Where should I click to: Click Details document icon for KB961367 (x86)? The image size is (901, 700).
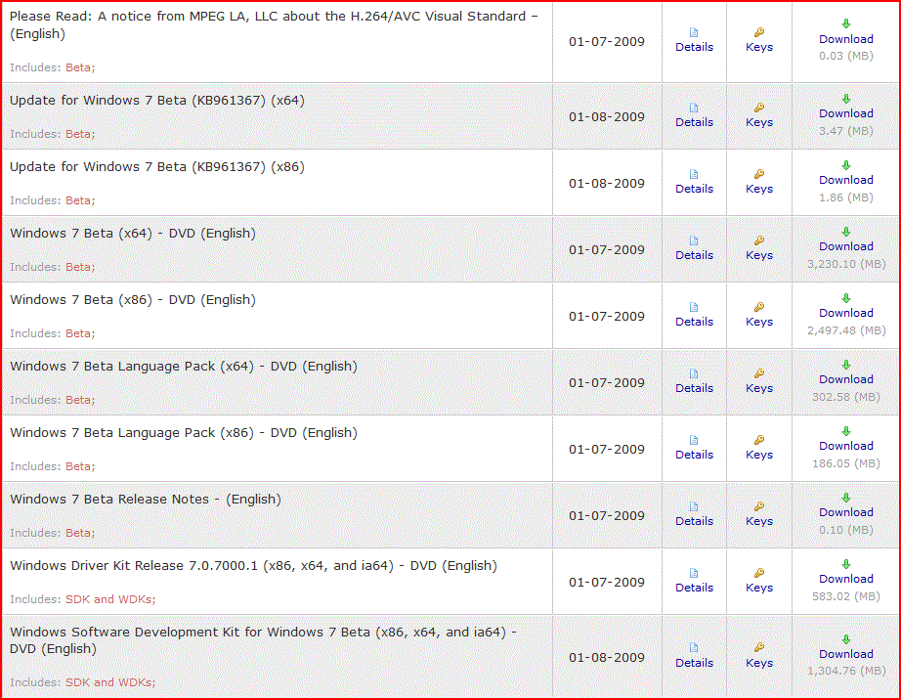[x=694, y=175]
